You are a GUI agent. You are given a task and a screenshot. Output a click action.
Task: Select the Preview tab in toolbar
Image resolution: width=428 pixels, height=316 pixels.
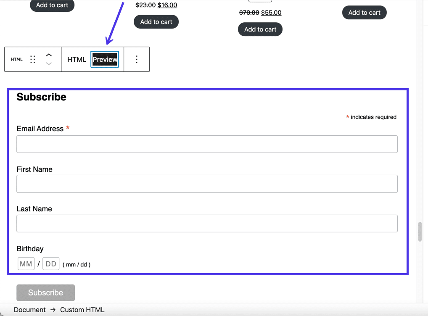click(x=105, y=59)
